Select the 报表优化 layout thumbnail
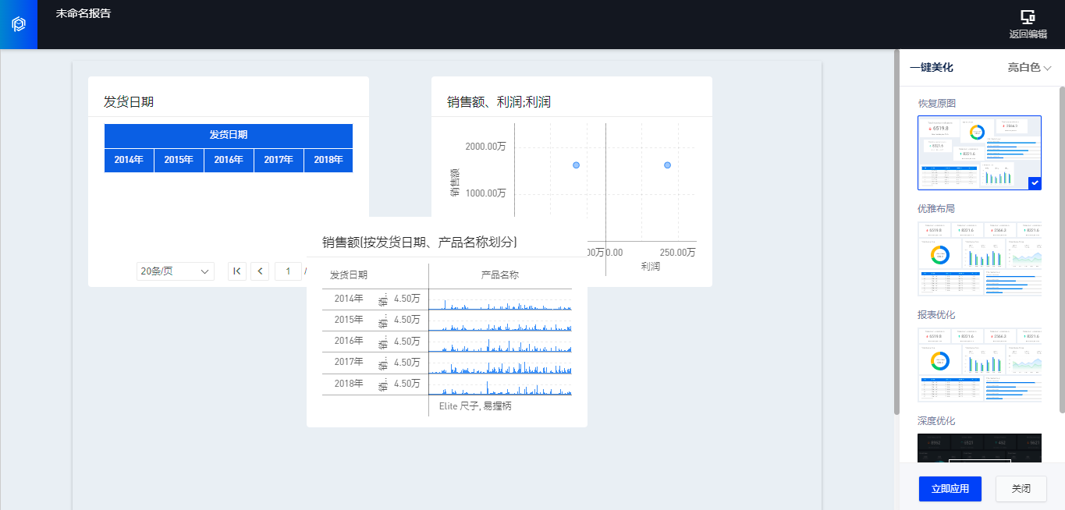 click(x=979, y=364)
